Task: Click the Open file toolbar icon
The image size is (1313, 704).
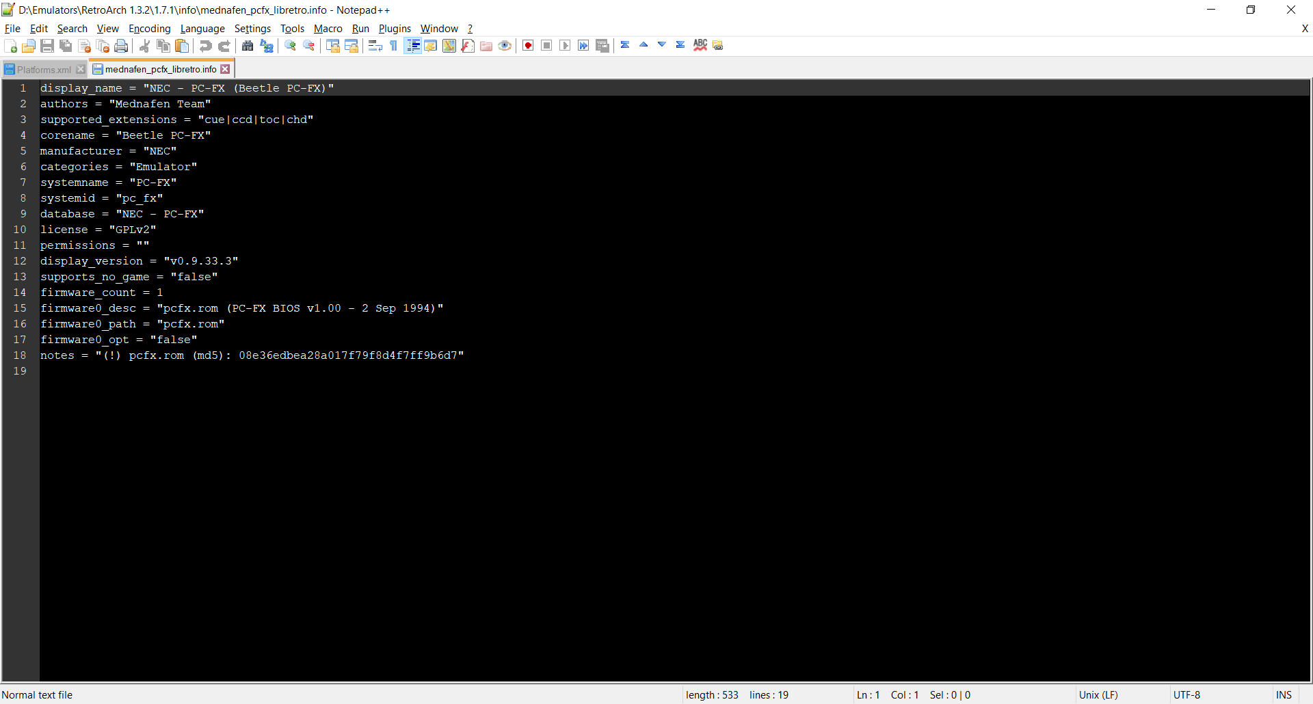Action: (x=29, y=46)
